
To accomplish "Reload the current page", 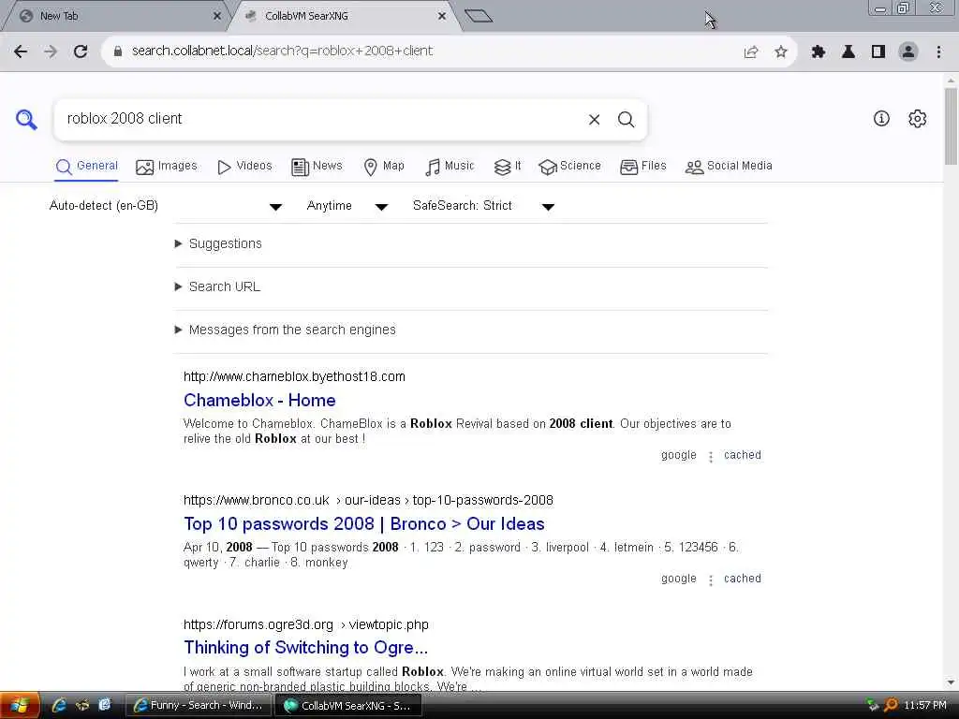I will pos(81,51).
